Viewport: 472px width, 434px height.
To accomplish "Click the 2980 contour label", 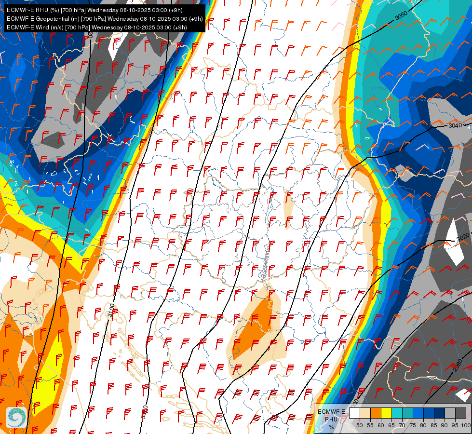I will coord(457,366).
